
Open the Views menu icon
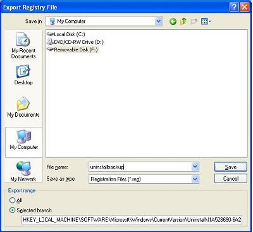pos(206,22)
